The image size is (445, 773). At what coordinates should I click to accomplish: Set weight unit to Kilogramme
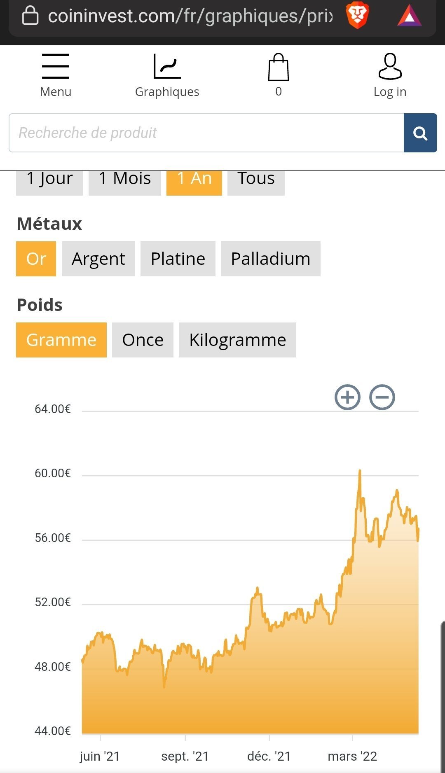(237, 340)
